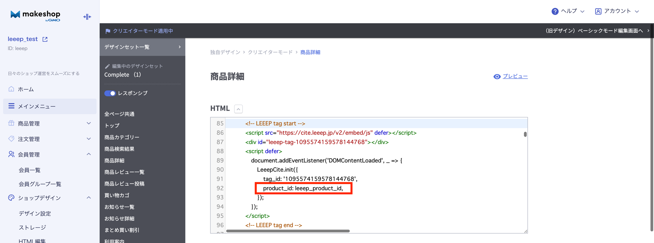
Task: Click the tag_id line in the HTML editor
Action: tap(310, 179)
